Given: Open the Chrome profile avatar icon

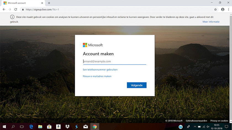Looking at the screenshot, I should coord(223,9).
